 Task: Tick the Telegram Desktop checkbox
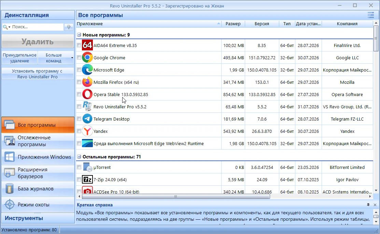(x=79, y=119)
